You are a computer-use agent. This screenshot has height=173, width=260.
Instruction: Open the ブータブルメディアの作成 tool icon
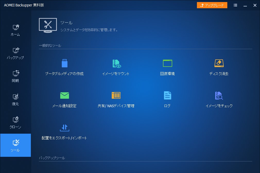tap(64, 63)
